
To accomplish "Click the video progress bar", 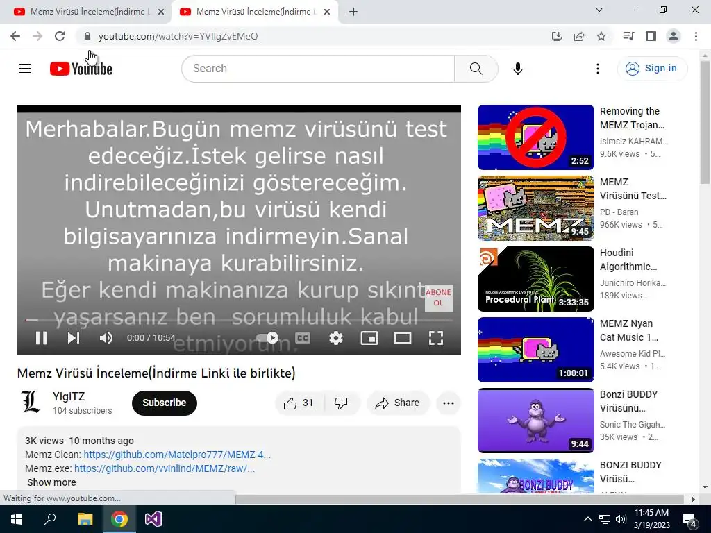I will click(239, 320).
